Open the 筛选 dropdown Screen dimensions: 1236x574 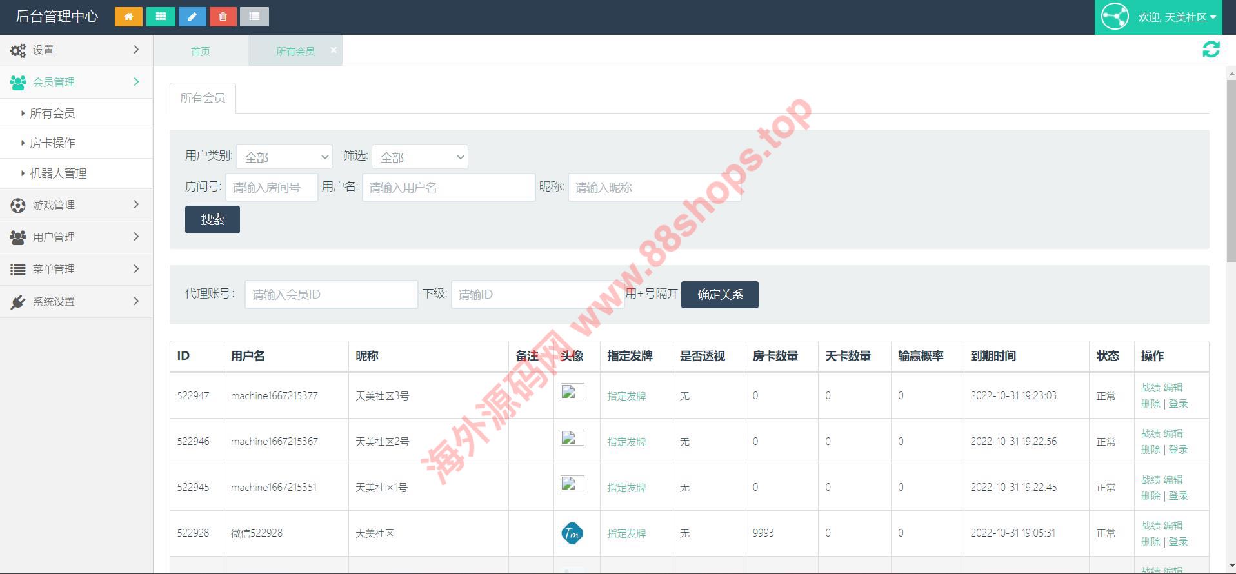419,157
